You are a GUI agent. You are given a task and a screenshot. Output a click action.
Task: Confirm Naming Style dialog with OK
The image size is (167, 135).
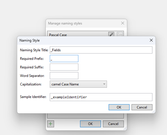tap(119, 107)
